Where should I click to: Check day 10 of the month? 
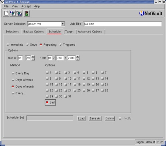pyautogui.click(x=66, y=79)
